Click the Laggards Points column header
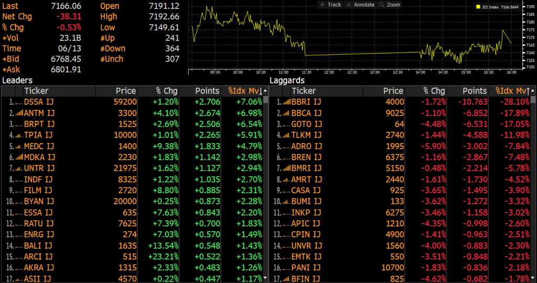 467,91
